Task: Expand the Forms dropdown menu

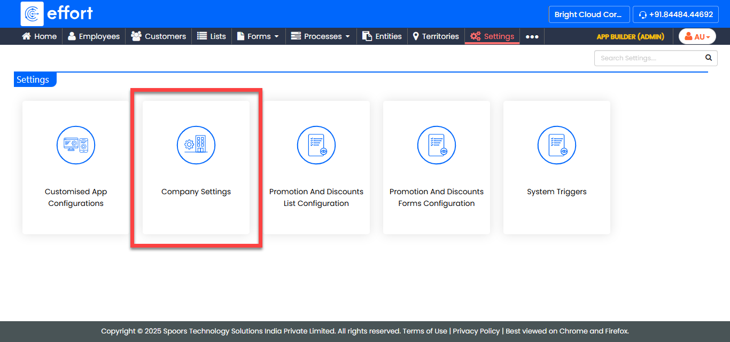Action: click(258, 36)
